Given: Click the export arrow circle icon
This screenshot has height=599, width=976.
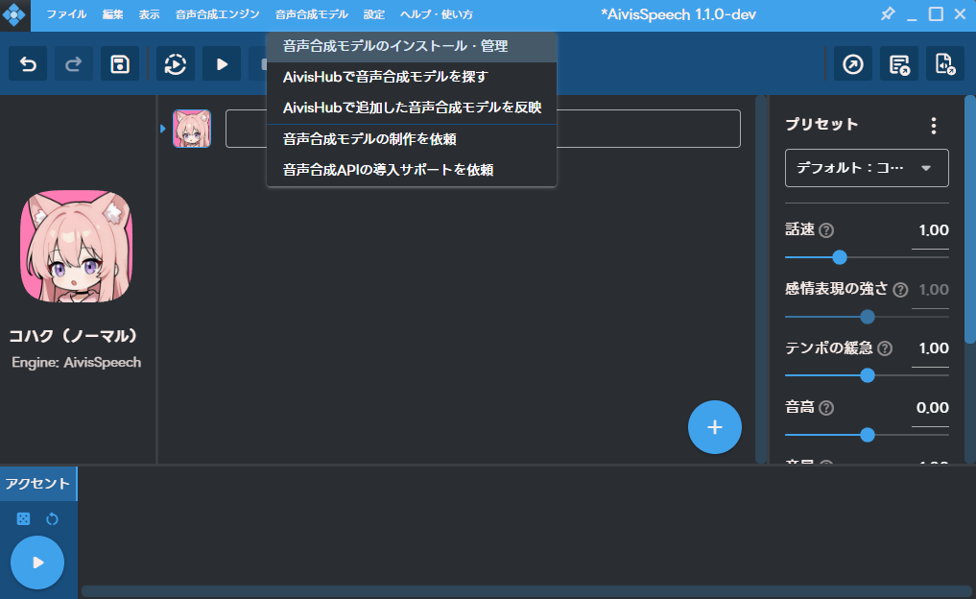Looking at the screenshot, I should [853, 63].
